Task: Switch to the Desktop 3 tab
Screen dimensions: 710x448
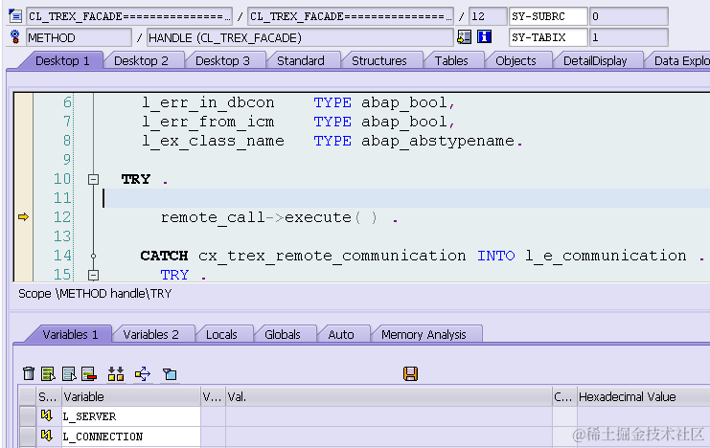Action: pos(223,60)
